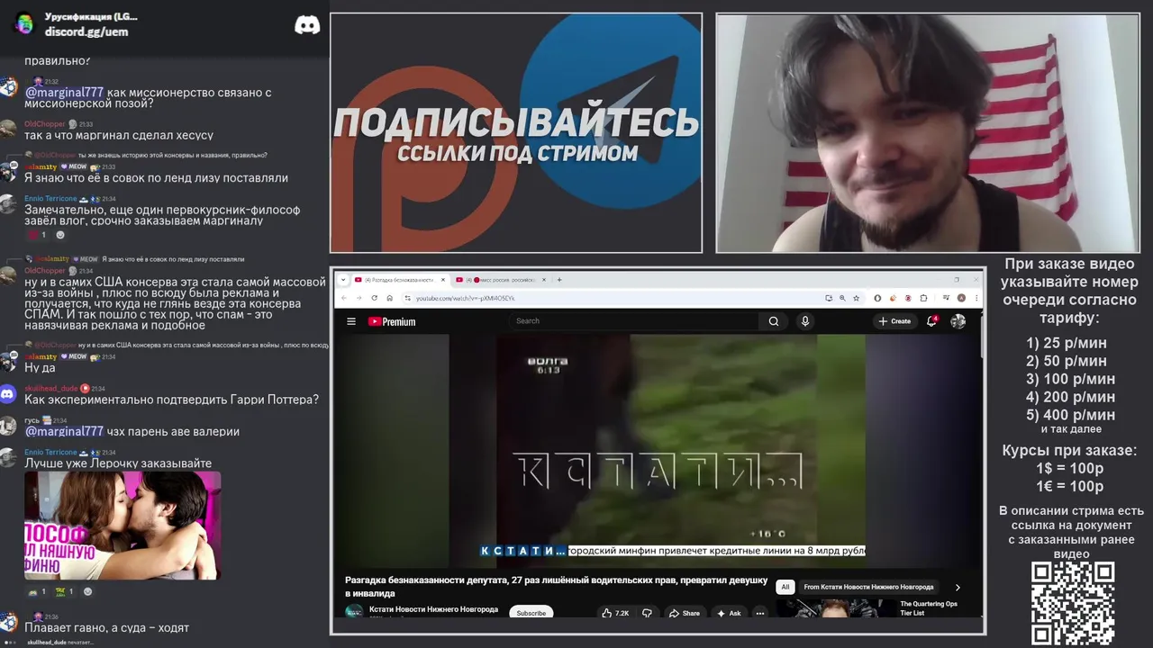Click the skullhead_dude username
The width and height of the screenshot is (1153, 648).
tap(51, 388)
